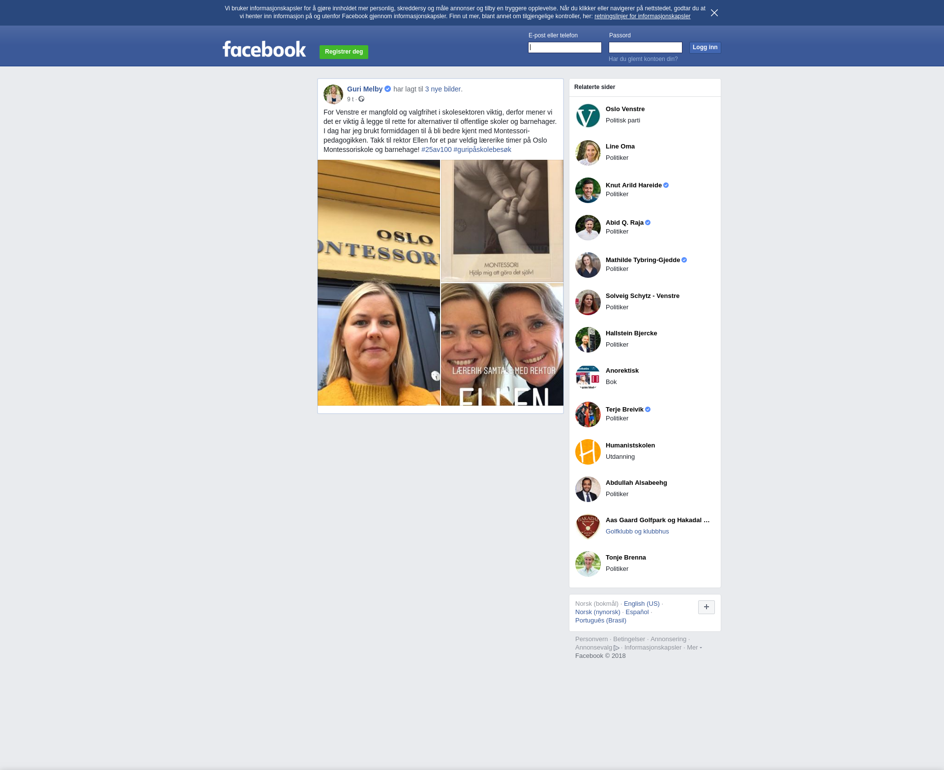Image resolution: width=944 pixels, height=770 pixels.
Task: Open Guri Melby's profile picture
Action: coord(333,94)
